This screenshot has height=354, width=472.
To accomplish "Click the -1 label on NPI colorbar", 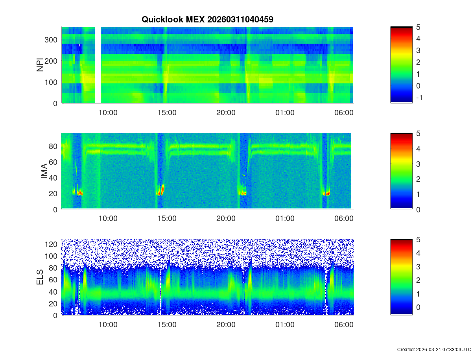I will click(x=419, y=98).
